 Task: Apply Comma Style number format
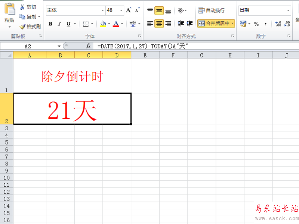265,24
